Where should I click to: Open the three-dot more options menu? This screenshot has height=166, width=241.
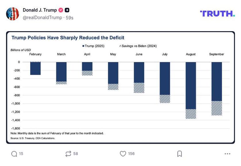click(228, 154)
